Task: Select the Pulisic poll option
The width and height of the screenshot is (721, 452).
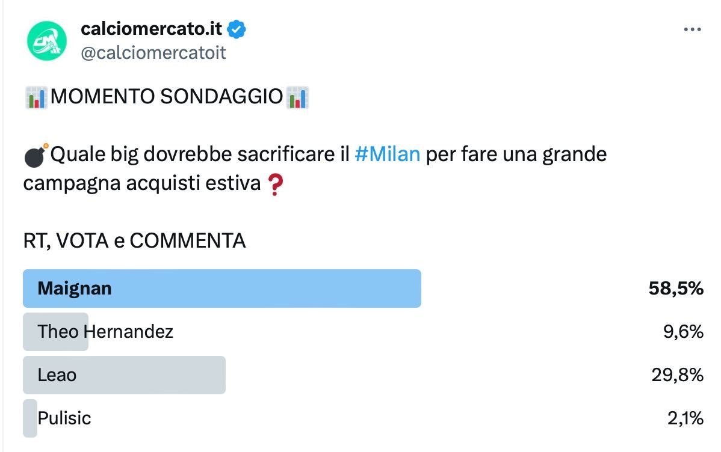Action: coord(64,418)
